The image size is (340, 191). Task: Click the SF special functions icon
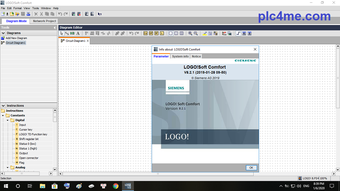click(156, 33)
